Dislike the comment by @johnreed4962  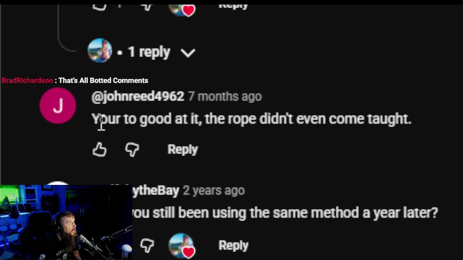pyautogui.click(x=132, y=149)
